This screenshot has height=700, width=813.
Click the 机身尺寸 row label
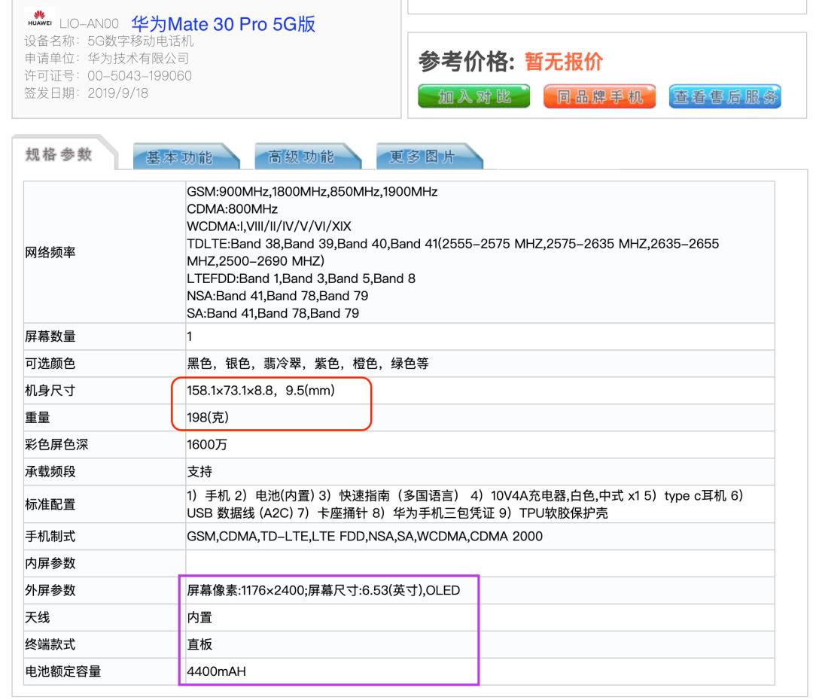50,391
